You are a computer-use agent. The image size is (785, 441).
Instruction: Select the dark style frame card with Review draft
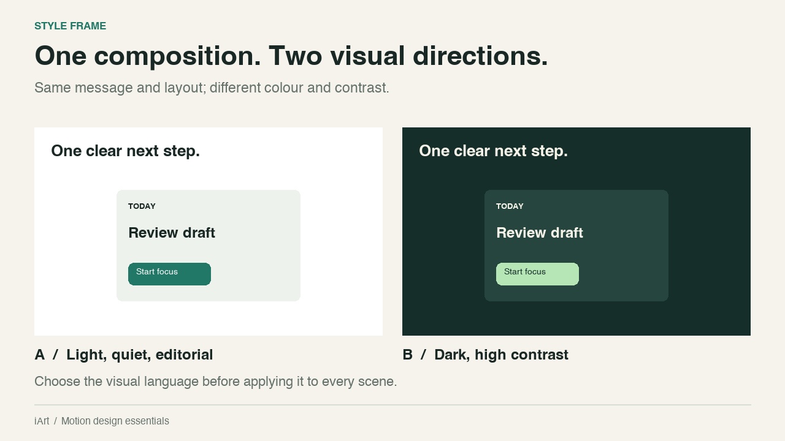point(576,246)
